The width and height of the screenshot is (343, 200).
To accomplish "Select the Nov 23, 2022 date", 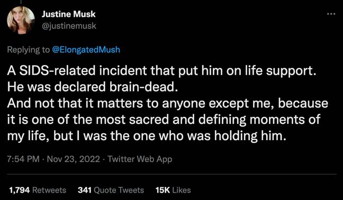I will point(73,159).
